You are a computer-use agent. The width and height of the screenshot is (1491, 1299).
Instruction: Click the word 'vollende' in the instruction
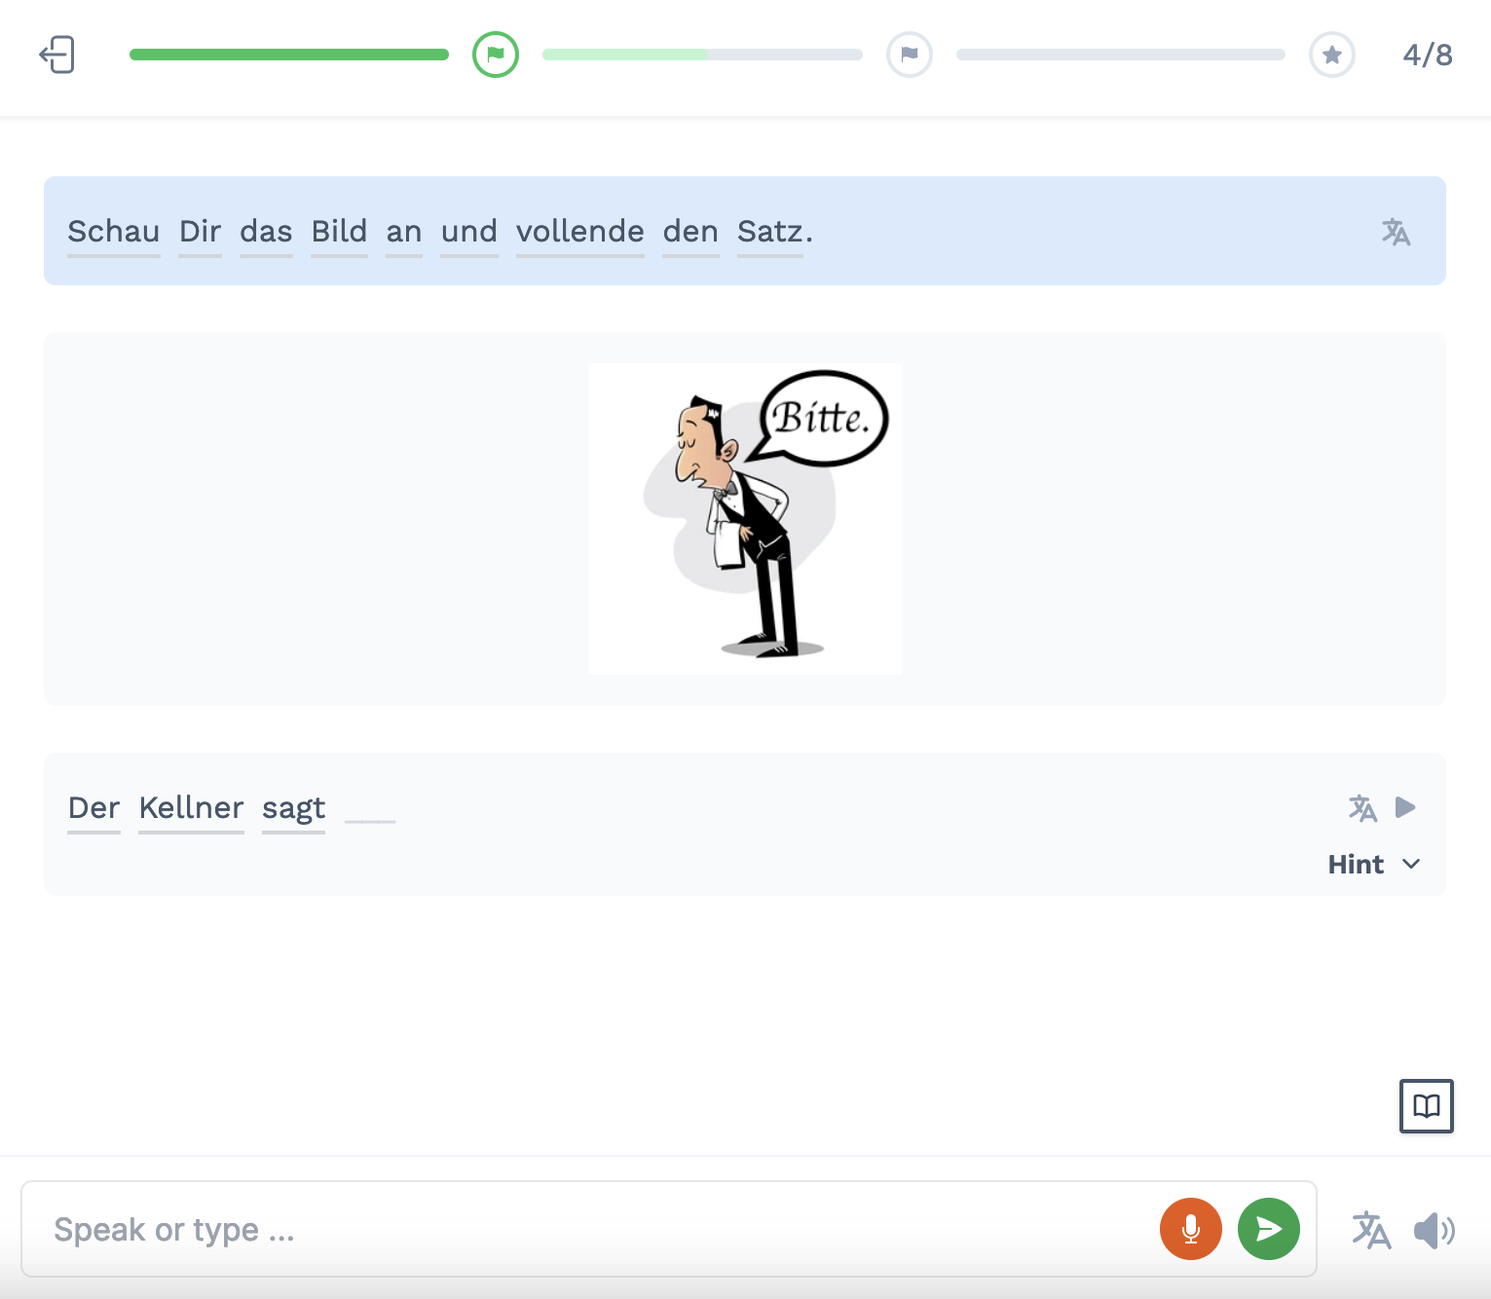(580, 232)
